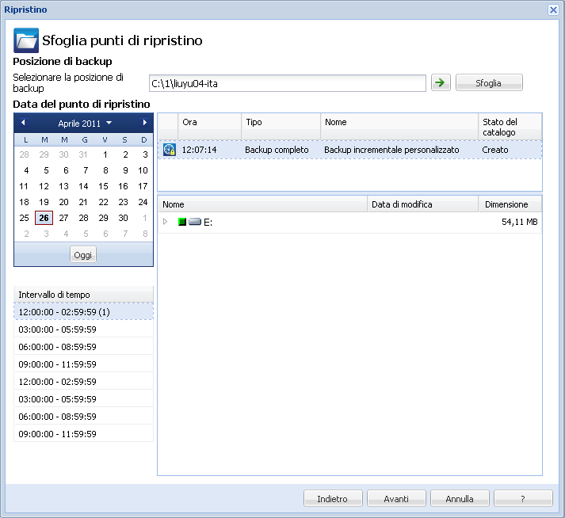
Task: Select the 12:00:00 - 02:59:59 (1) interval
Action: [x=83, y=311]
